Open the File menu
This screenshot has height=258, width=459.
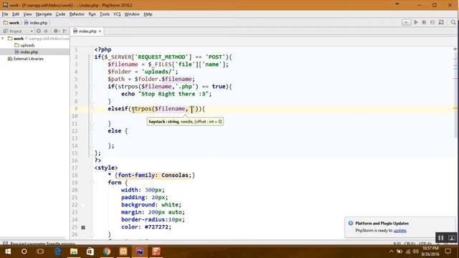[5, 14]
